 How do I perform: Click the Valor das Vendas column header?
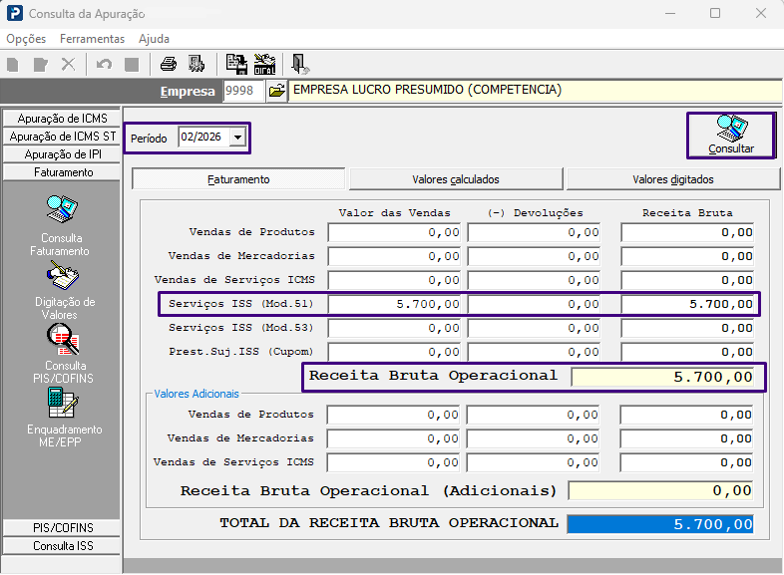pos(395,213)
